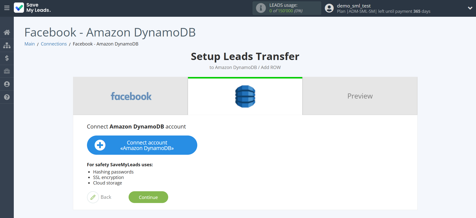Open the Connections sitemap icon in the sidebar
Screen dimensions: 476x218
click(7, 45)
